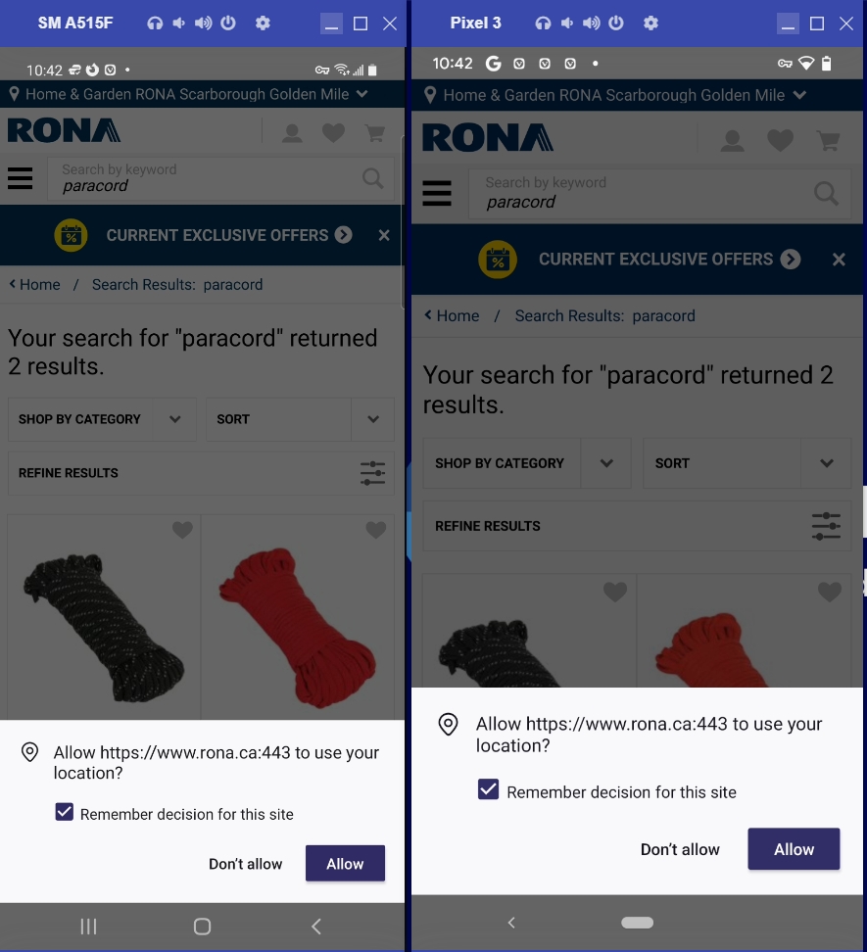Image resolution: width=867 pixels, height=952 pixels.
Task: Choose Don't allow for location access
Action: tap(245, 864)
